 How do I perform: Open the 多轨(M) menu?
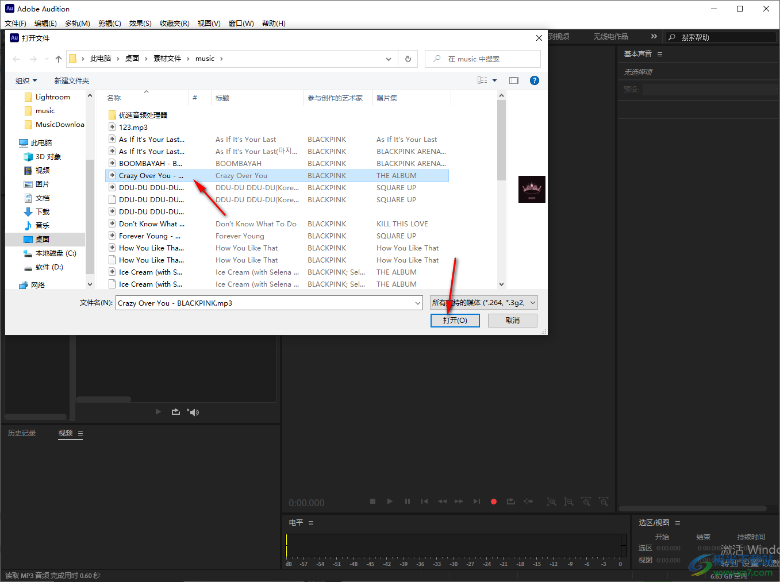pos(78,24)
